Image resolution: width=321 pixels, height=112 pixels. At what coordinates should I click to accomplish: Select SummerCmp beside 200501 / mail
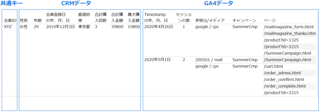click(x=245, y=60)
